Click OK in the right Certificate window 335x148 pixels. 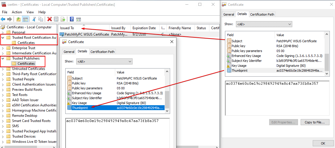coord(323,143)
